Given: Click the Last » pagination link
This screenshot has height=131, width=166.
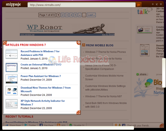Looking at the screenshot, I should [91, 15].
